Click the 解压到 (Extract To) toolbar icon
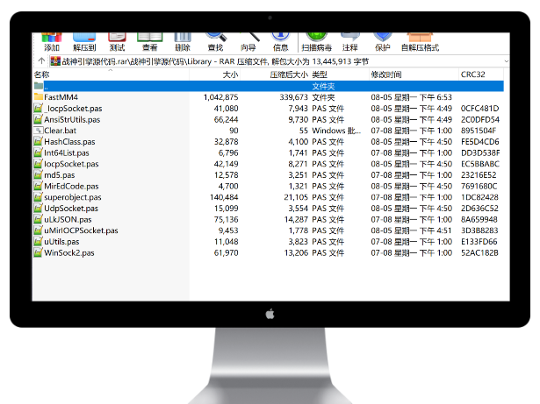The width and height of the screenshot is (540, 404). [x=84, y=43]
